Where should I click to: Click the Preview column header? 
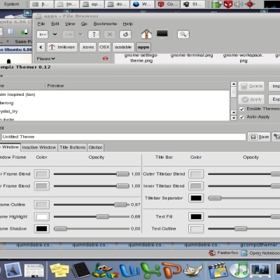point(137,86)
